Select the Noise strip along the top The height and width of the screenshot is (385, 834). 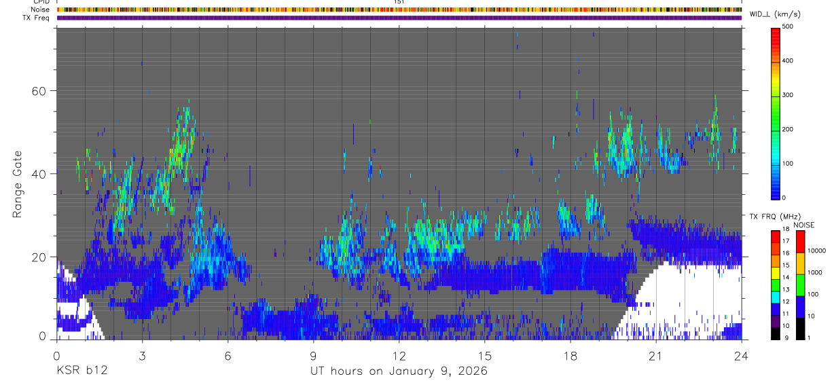pos(399,10)
